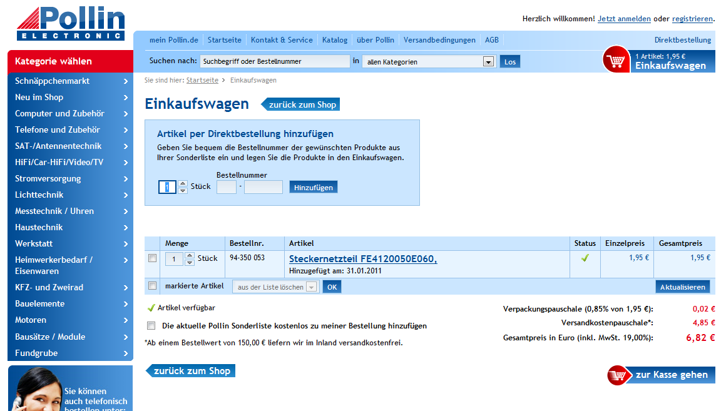
Task: Open Versandbedingungen page
Action: tap(439, 40)
